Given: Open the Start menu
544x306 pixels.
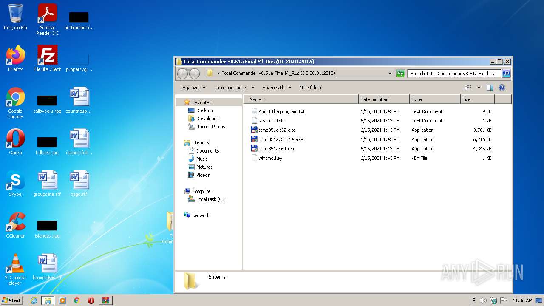Looking at the screenshot, I should pos(12,300).
